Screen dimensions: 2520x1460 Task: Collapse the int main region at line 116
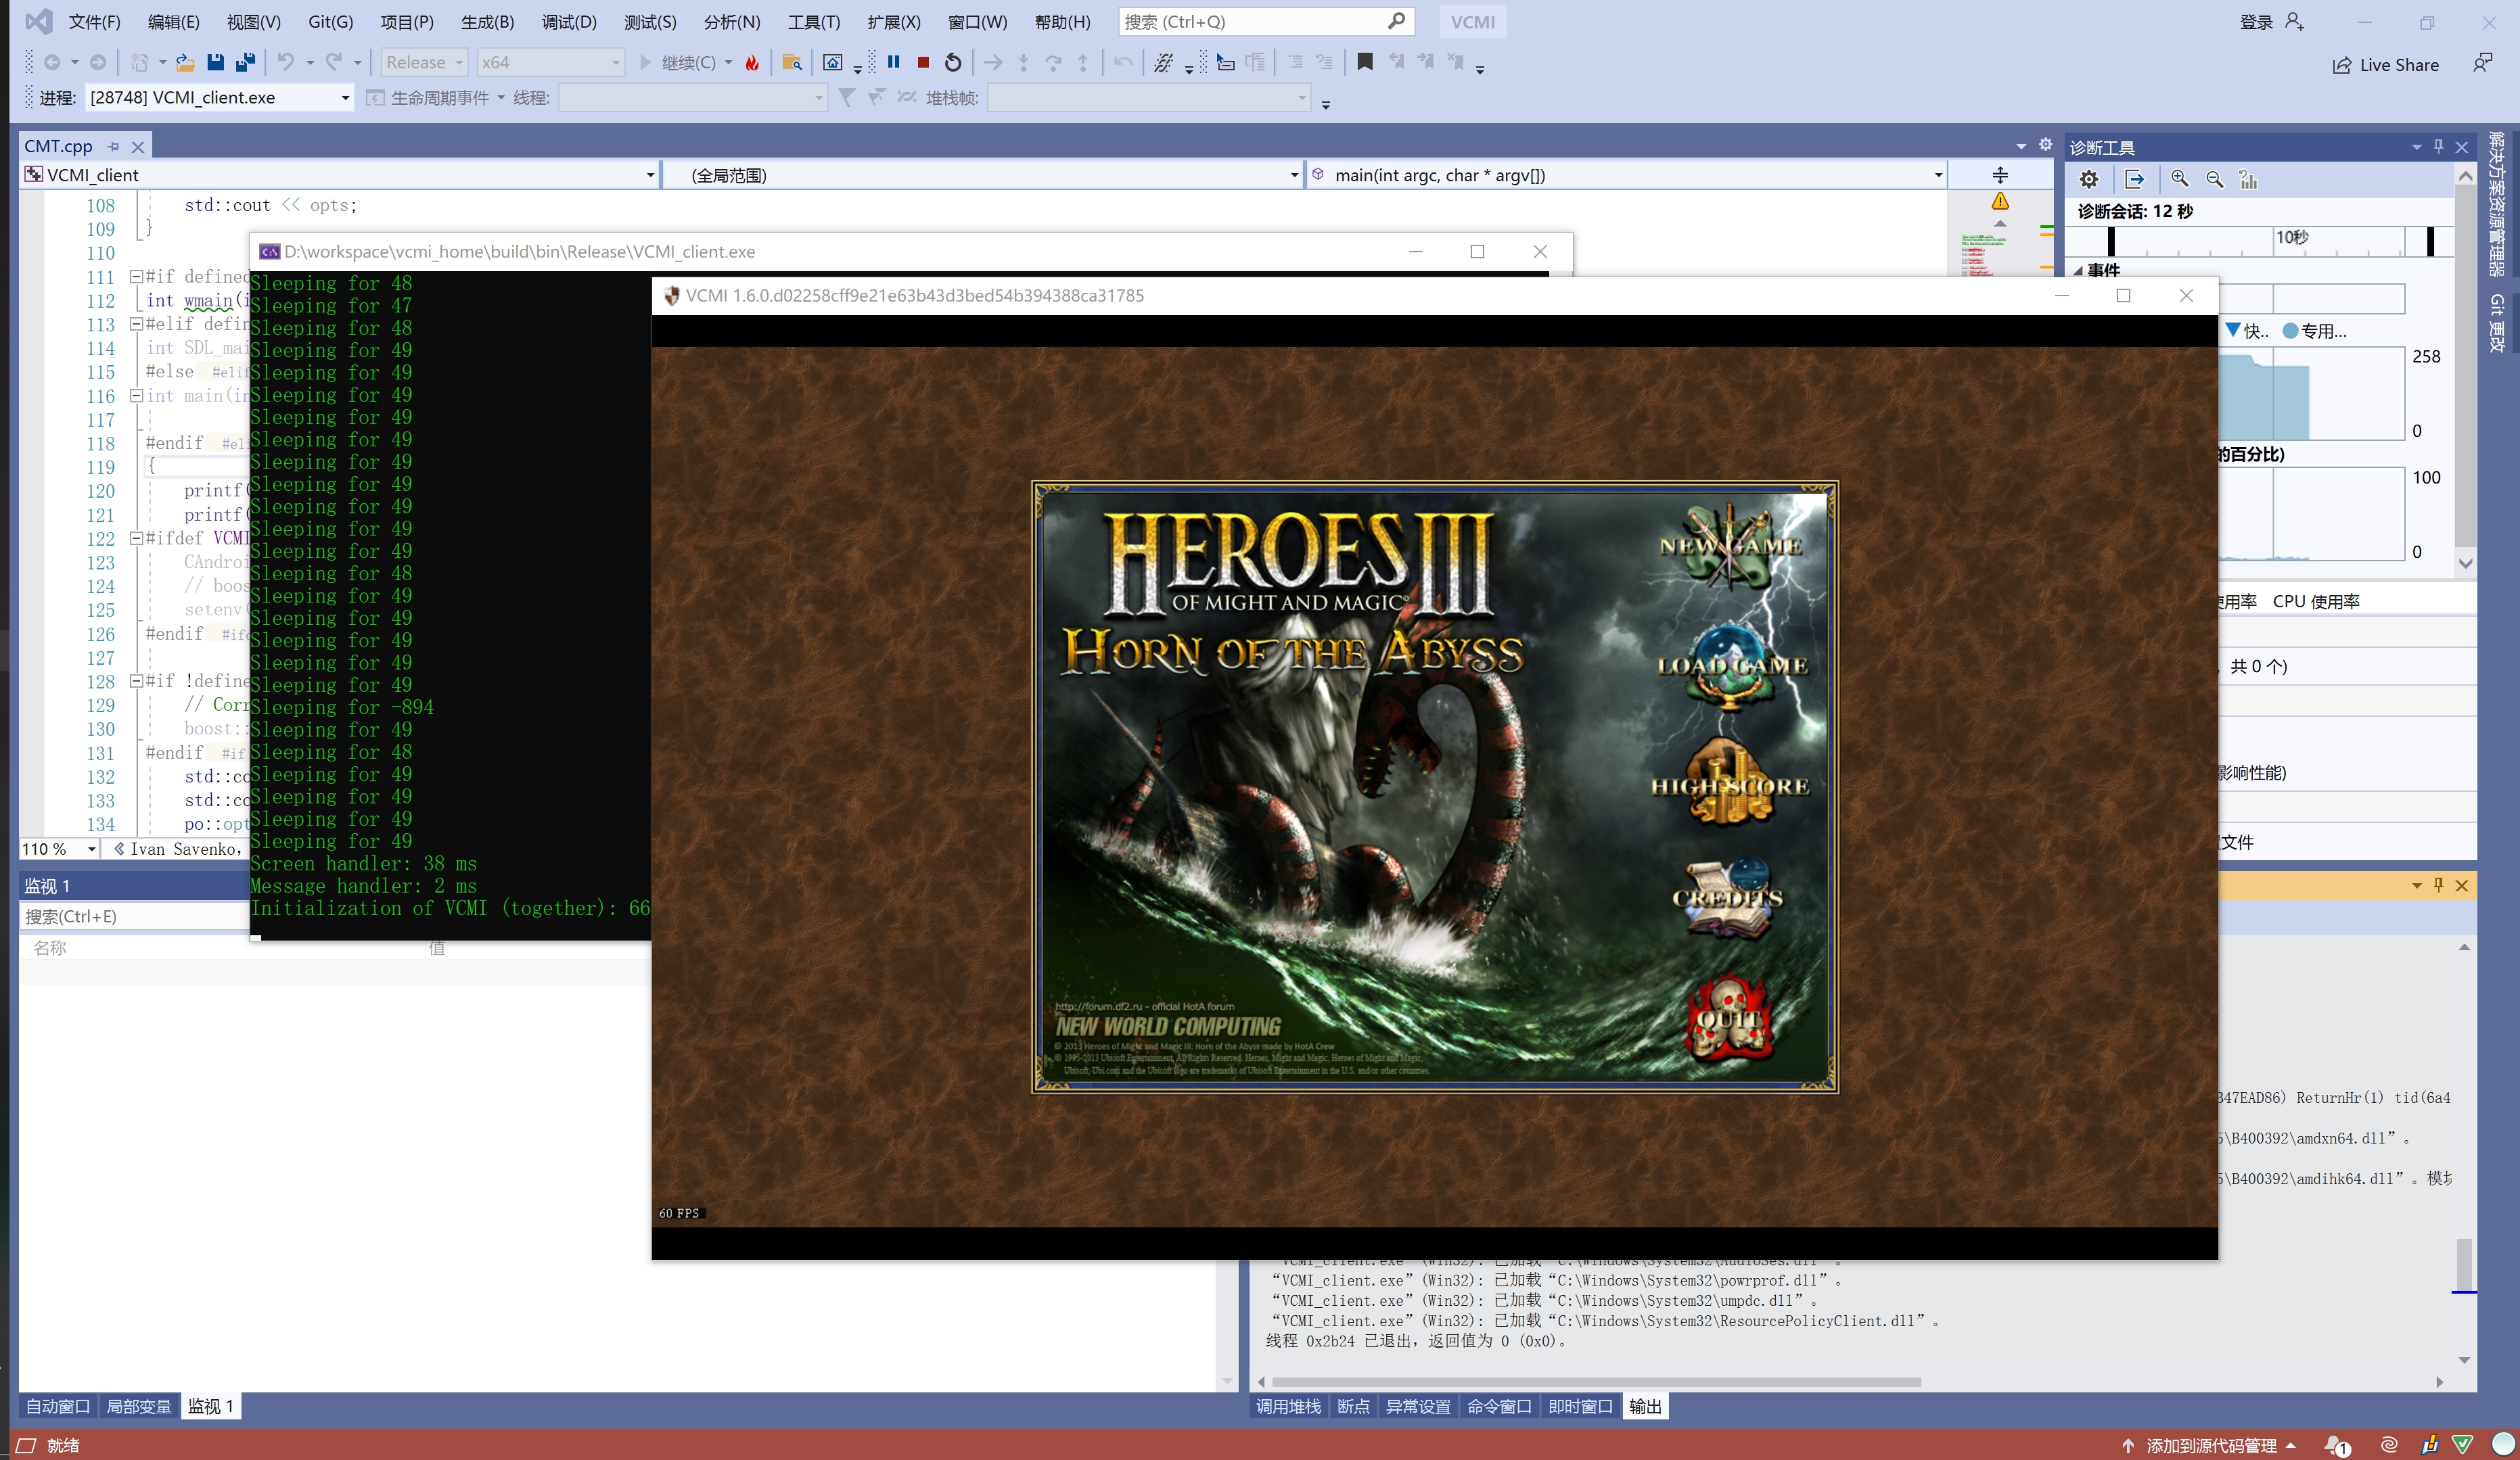click(x=137, y=396)
